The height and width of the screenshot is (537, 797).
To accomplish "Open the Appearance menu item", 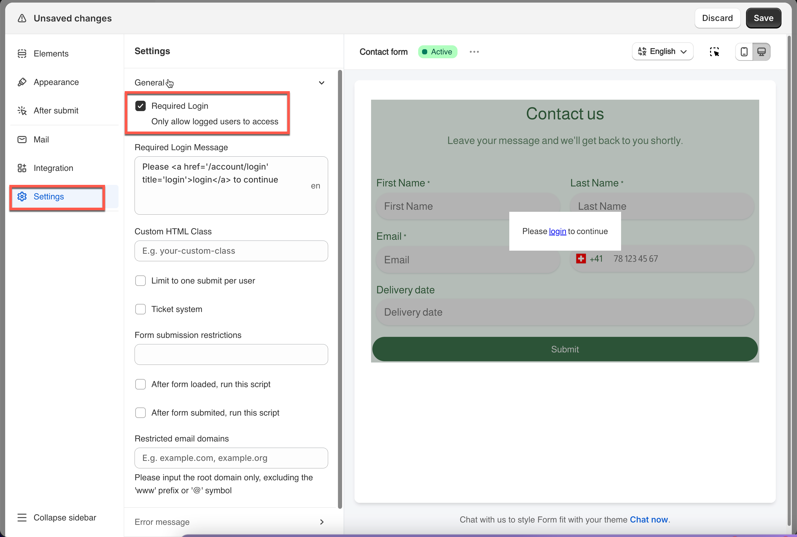I will point(56,82).
